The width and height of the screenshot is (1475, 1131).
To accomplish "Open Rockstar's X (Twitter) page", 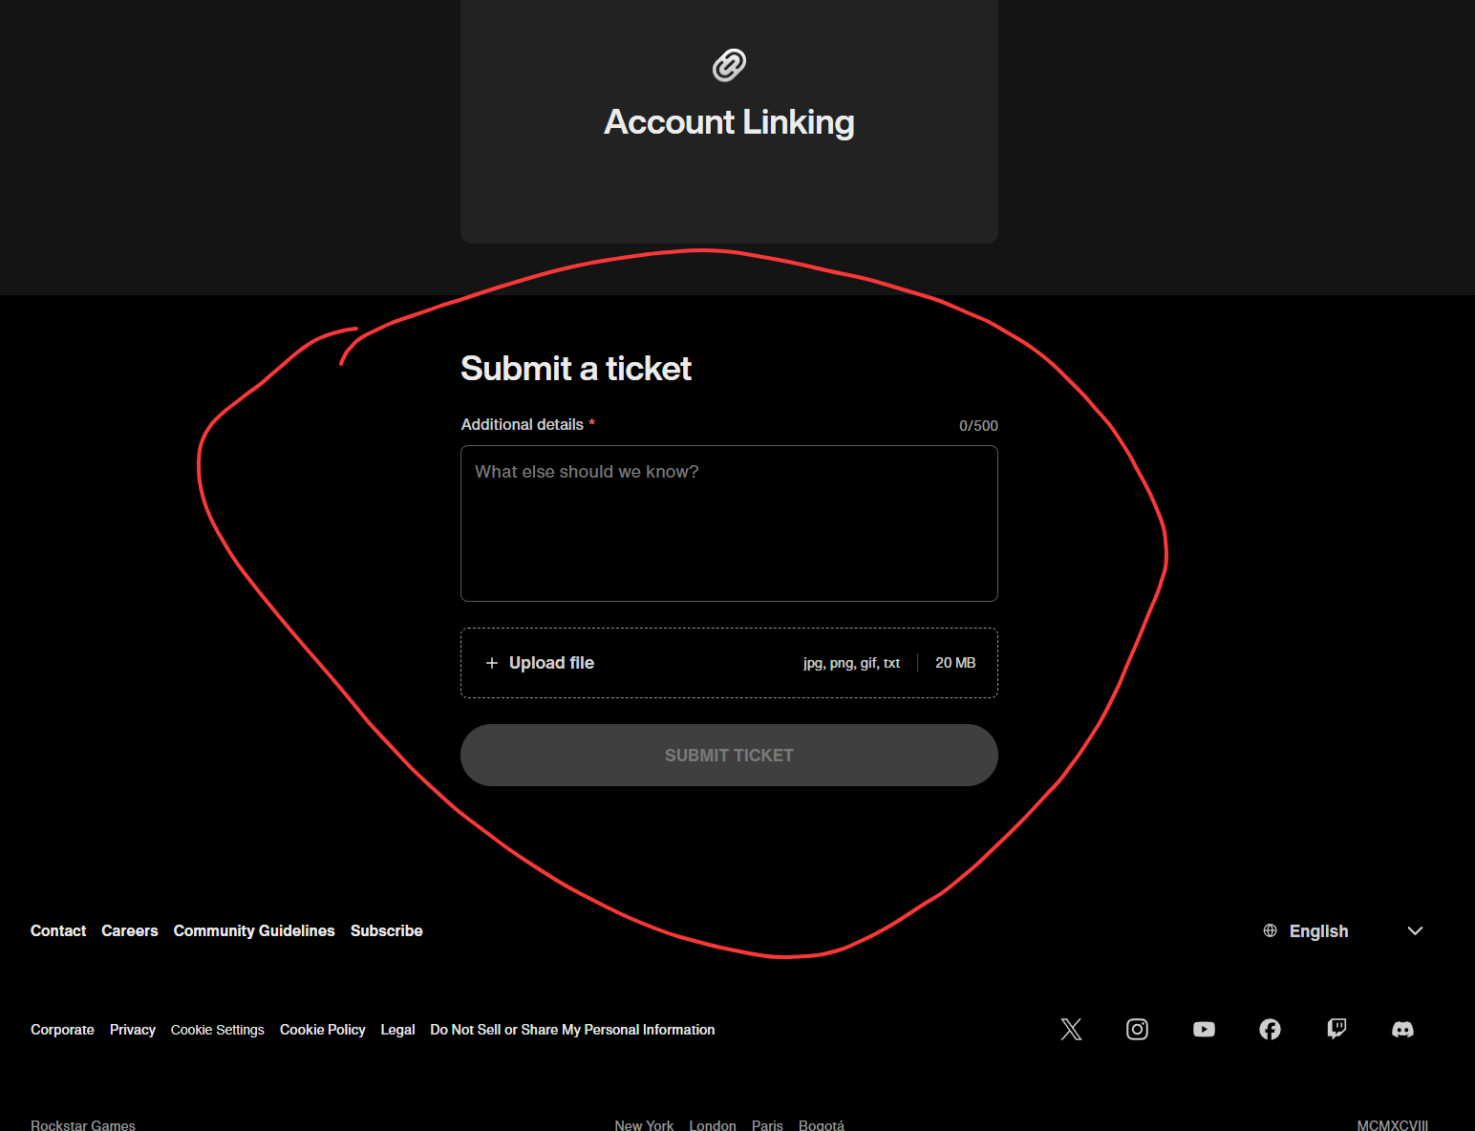I will pyautogui.click(x=1071, y=1029).
